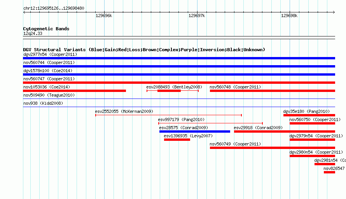The height and width of the screenshot is (199, 346).
Task: Open nsv560749 (Cooper2011) variant label
Action: [235, 144]
